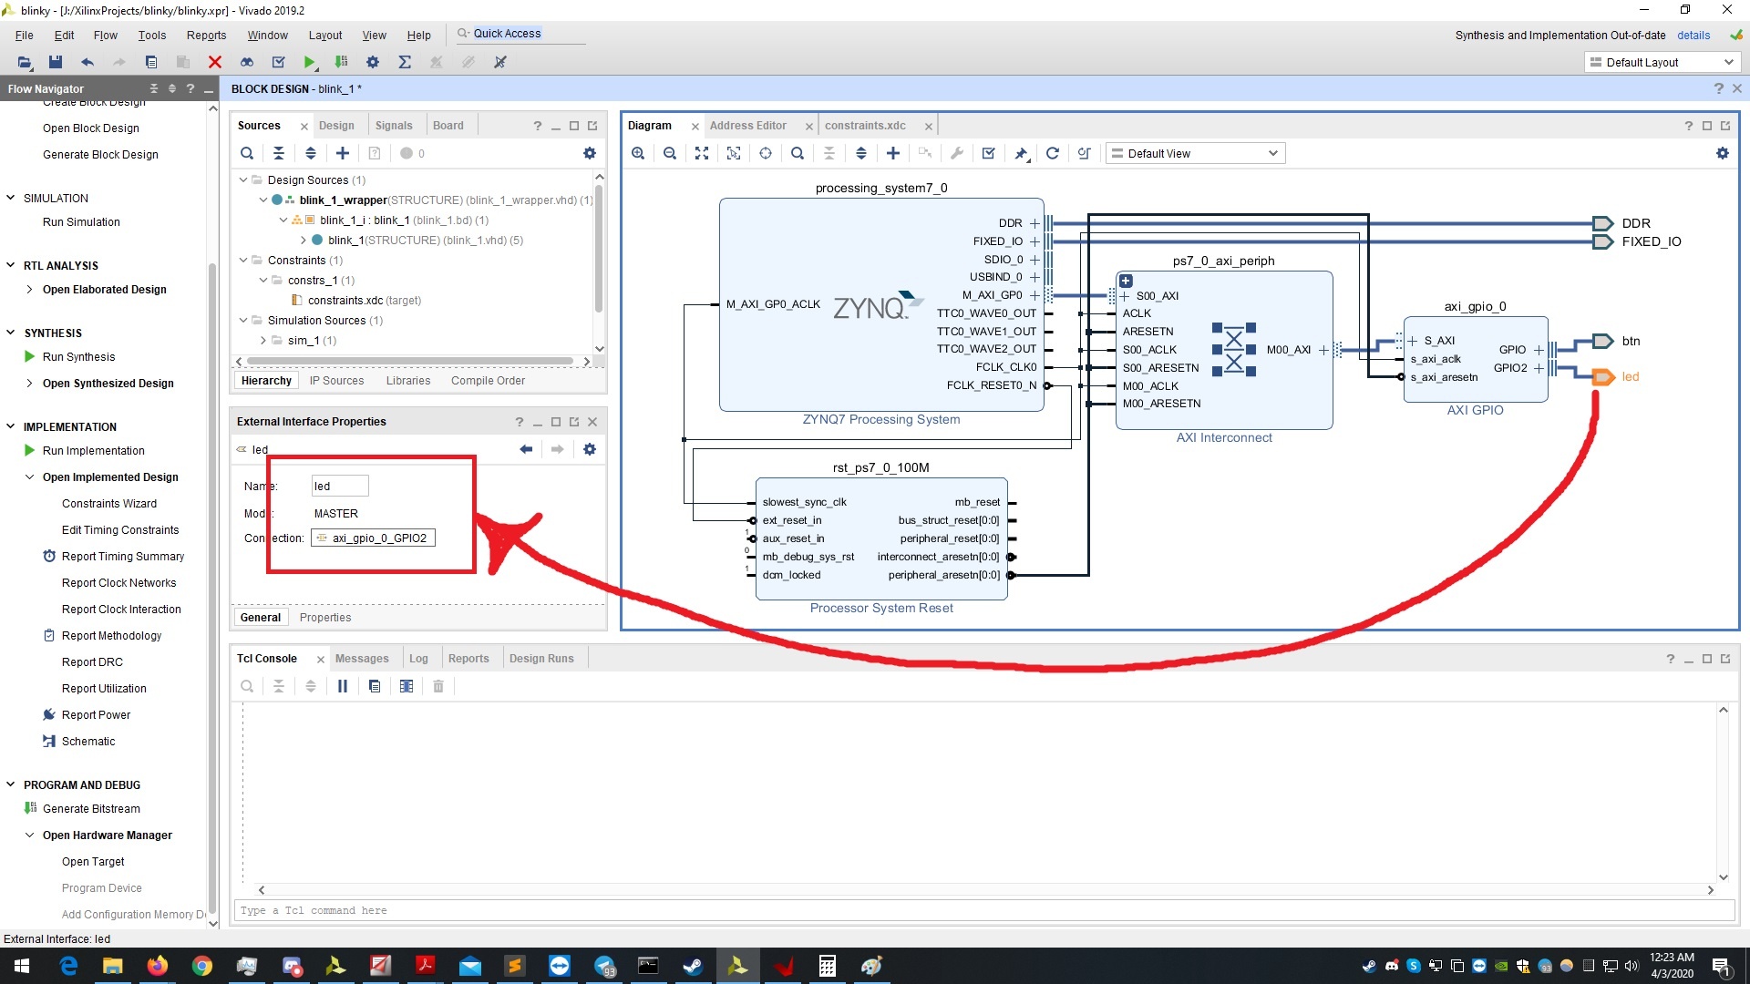Collapse Open Hardware Manager section
The image size is (1750, 984).
(30, 835)
